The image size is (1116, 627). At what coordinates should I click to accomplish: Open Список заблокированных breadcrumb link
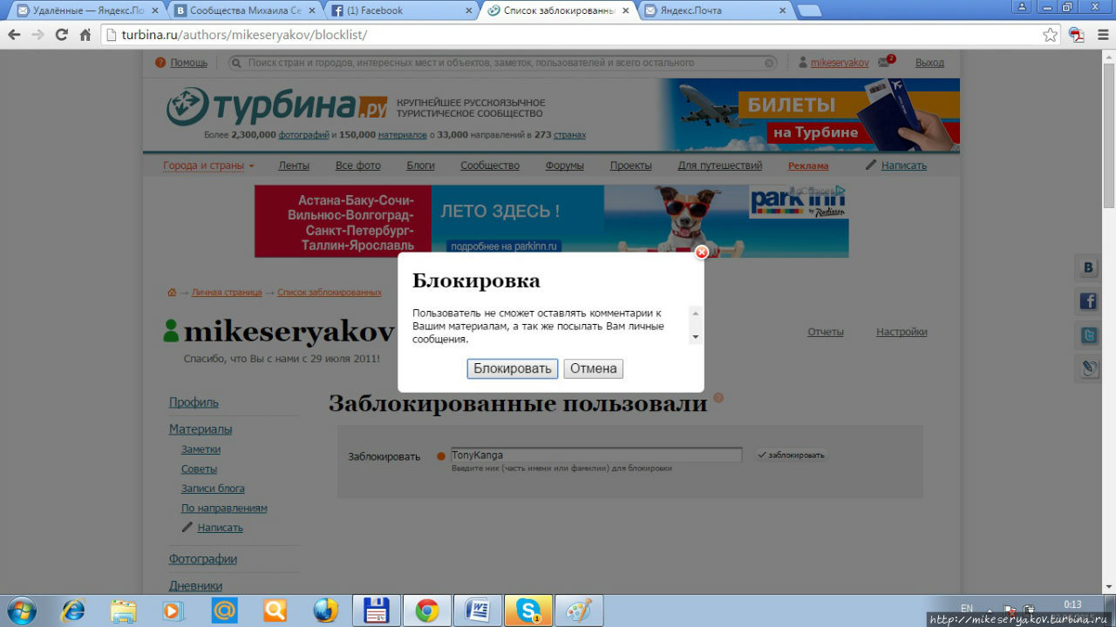pos(330,293)
